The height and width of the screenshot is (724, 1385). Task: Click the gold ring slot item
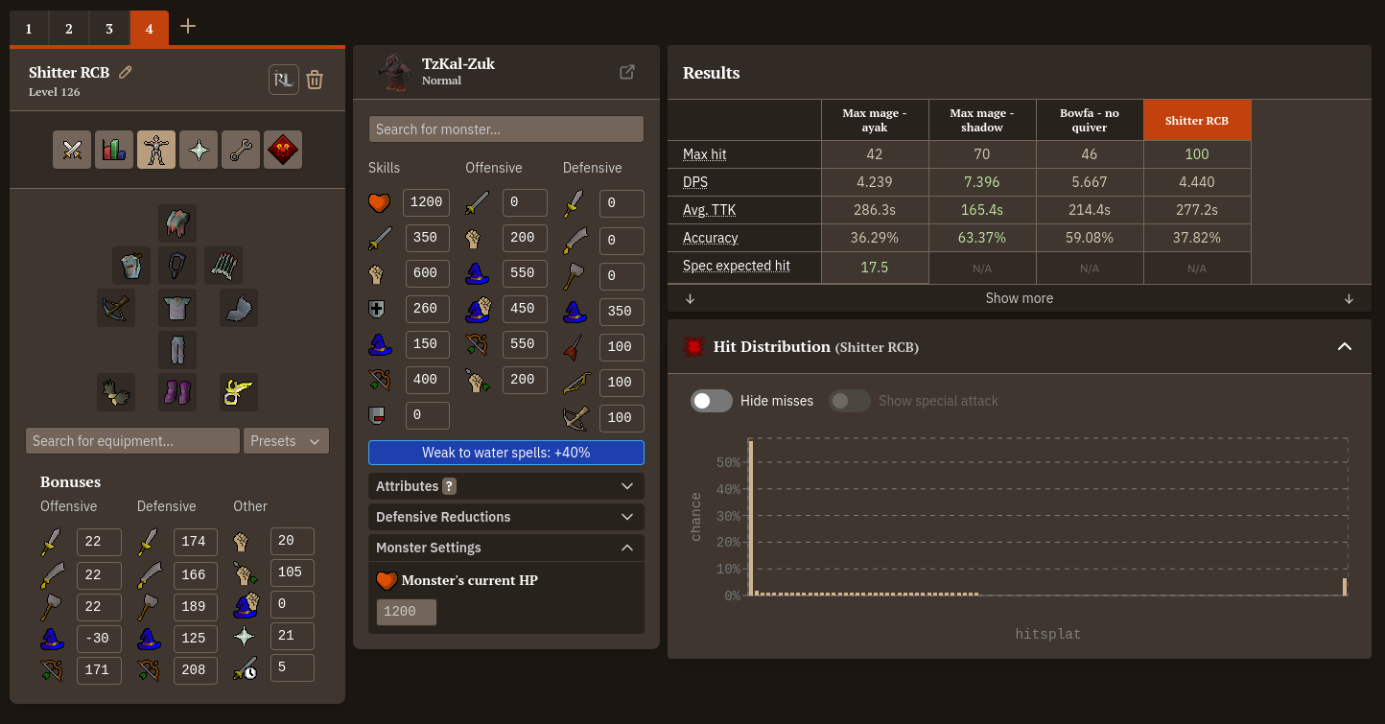point(239,392)
